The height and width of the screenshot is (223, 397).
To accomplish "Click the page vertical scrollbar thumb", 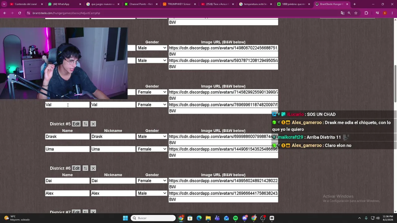I will tap(395, 84).
